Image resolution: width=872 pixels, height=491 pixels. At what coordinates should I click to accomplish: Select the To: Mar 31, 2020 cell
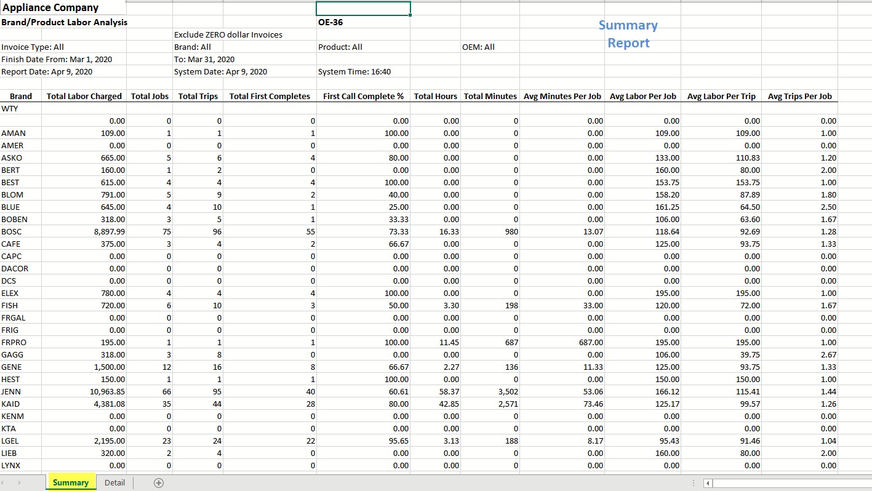pyautogui.click(x=204, y=59)
